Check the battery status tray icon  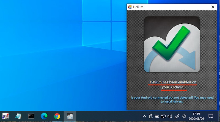[157, 116]
